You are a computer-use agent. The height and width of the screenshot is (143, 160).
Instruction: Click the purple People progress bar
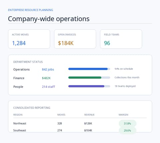coord(89,86)
